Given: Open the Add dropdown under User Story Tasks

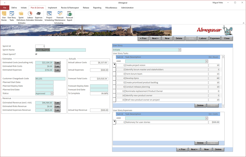Looking at the screenshot, I should pos(207,61).
